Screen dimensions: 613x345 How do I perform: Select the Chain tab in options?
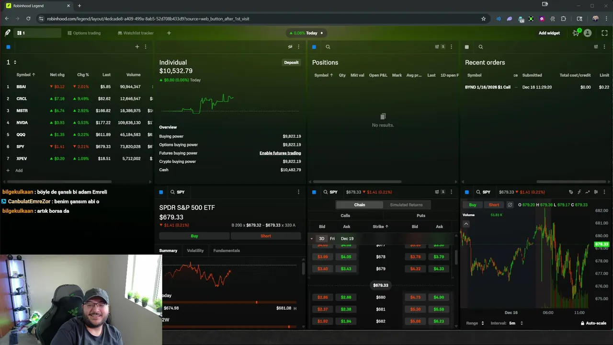[x=360, y=205]
